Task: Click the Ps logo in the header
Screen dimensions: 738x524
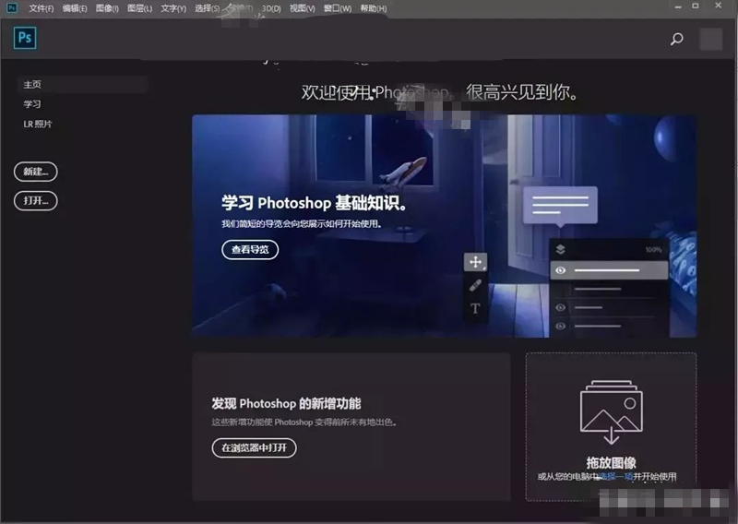Action: (x=25, y=38)
